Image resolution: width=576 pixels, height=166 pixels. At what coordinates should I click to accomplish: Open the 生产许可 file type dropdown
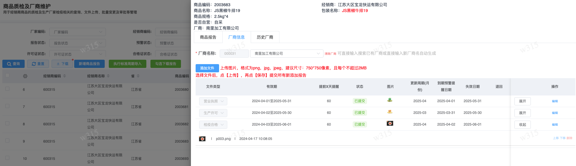tap(213, 113)
